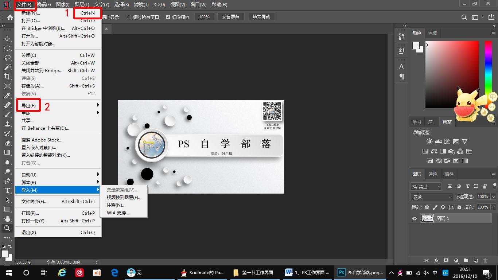Screen dimensions: 498x280
Task: Click the foreground swatch in Color panel
Action: click(x=416, y=45)
